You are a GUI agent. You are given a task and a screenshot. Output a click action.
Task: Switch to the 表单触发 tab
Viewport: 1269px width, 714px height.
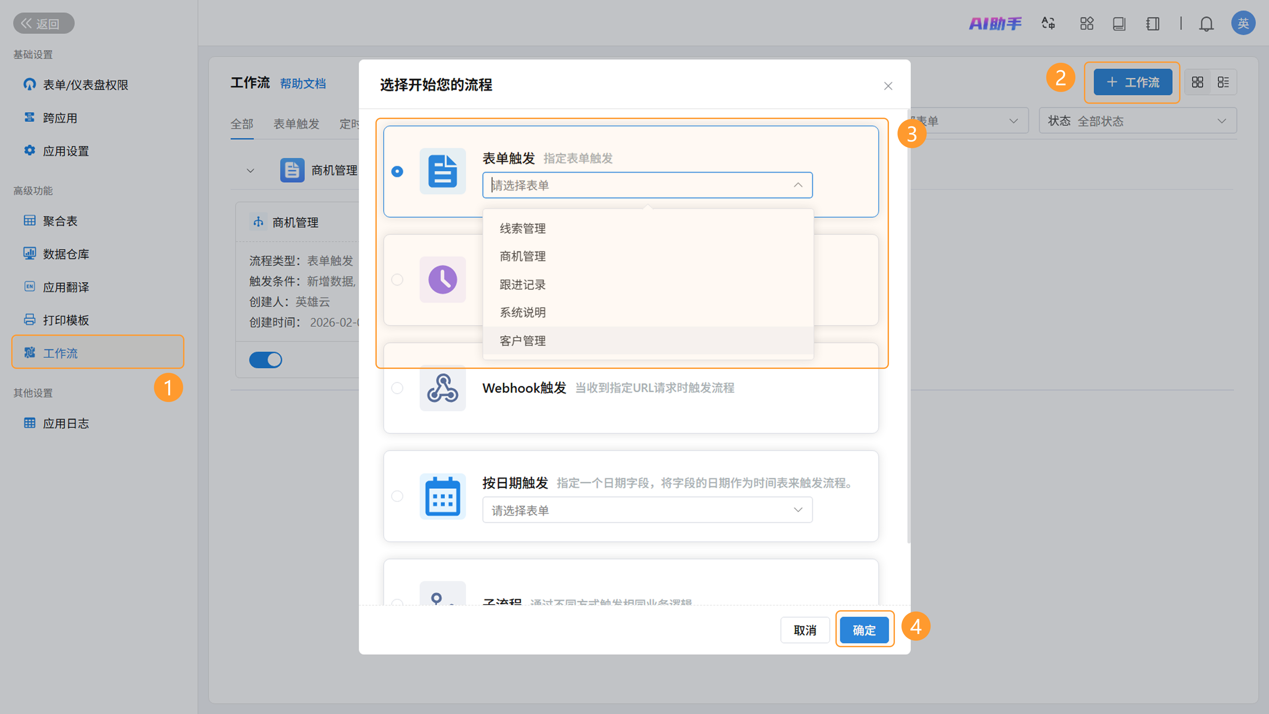coord(296,124)
